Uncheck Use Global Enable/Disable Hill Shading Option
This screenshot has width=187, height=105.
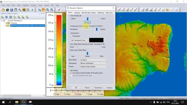[71, 73]
